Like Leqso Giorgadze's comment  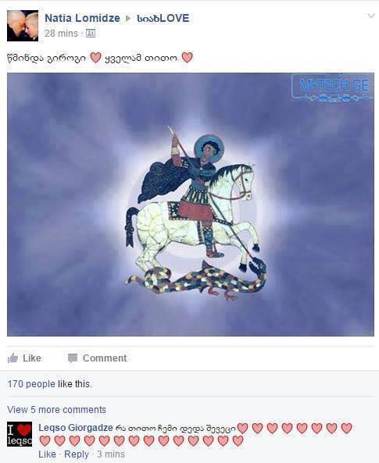tap(47, 454)
